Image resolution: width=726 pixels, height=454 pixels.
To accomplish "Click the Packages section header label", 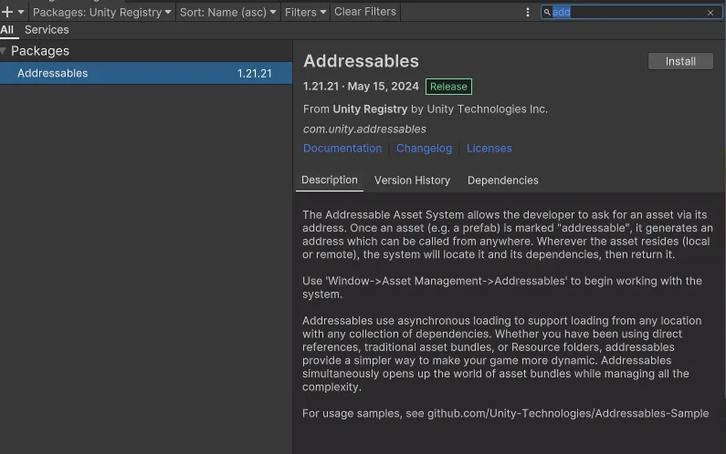I will coord(40,51).
